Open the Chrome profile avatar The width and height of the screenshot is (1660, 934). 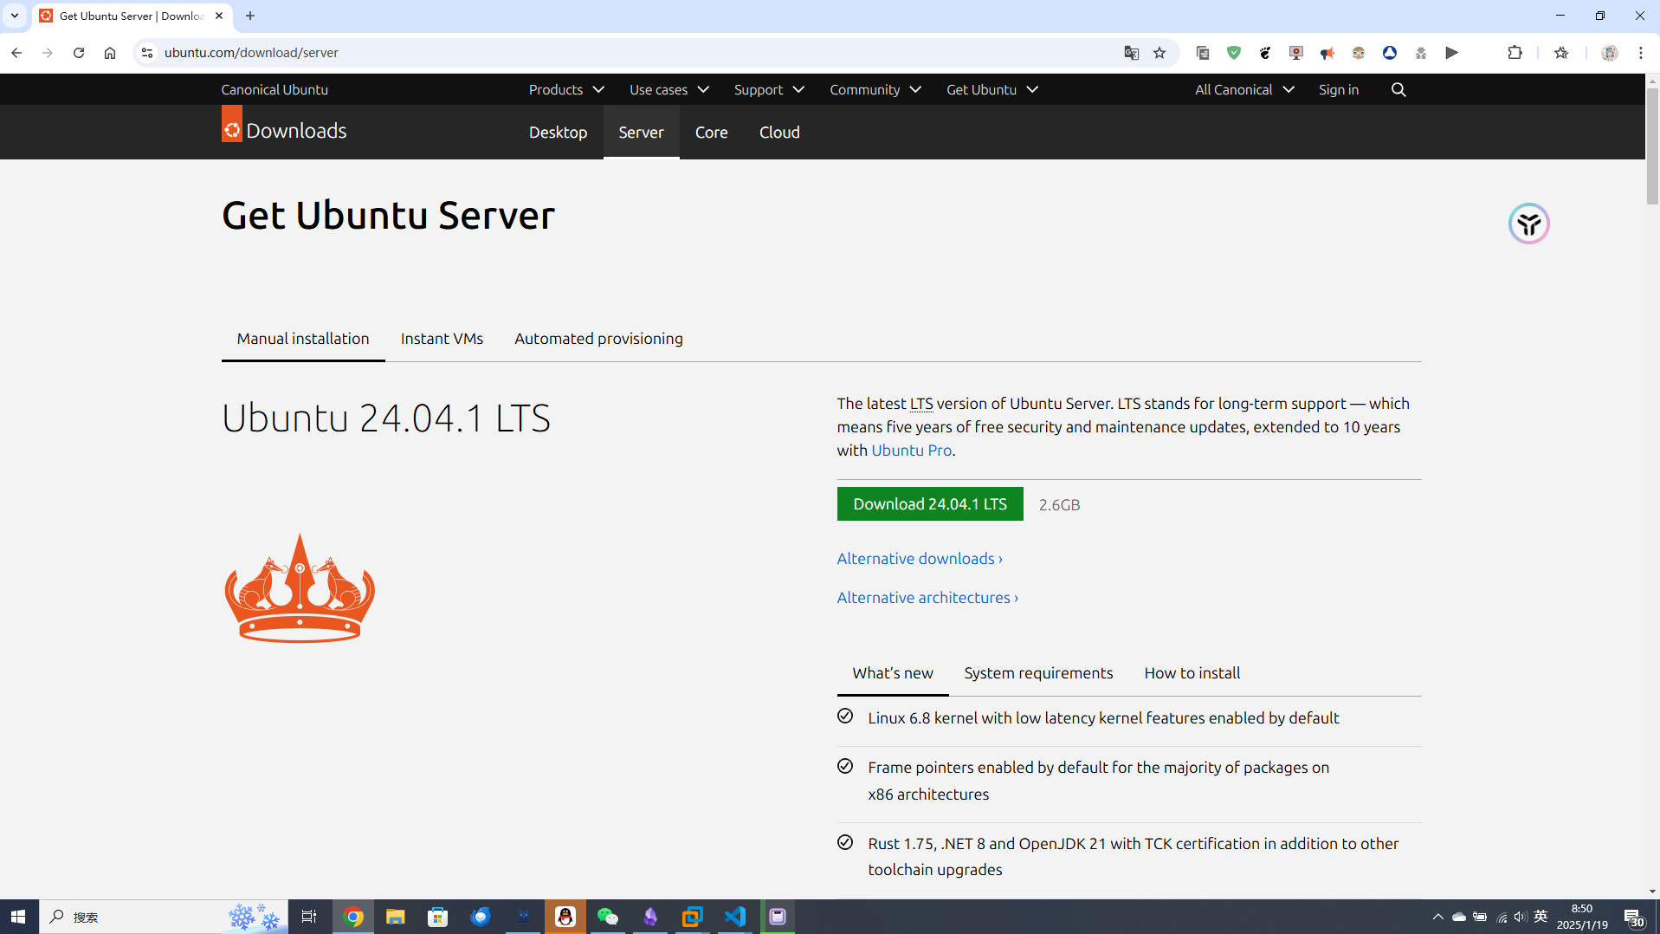tap(1610, 53)
